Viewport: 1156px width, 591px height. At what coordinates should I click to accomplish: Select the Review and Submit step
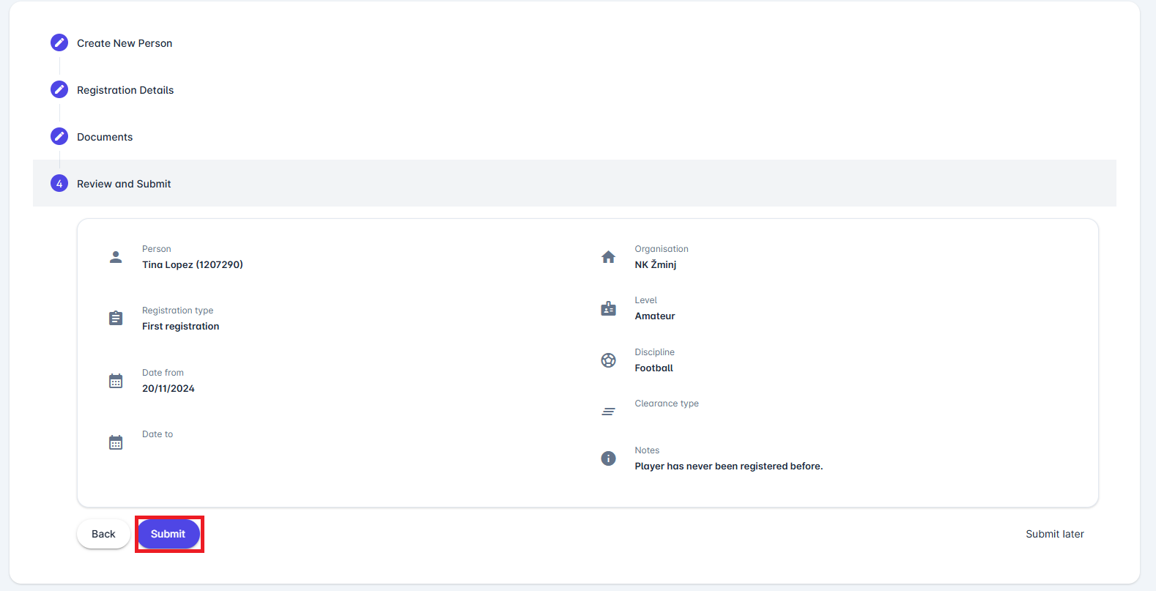click(124, 184)
